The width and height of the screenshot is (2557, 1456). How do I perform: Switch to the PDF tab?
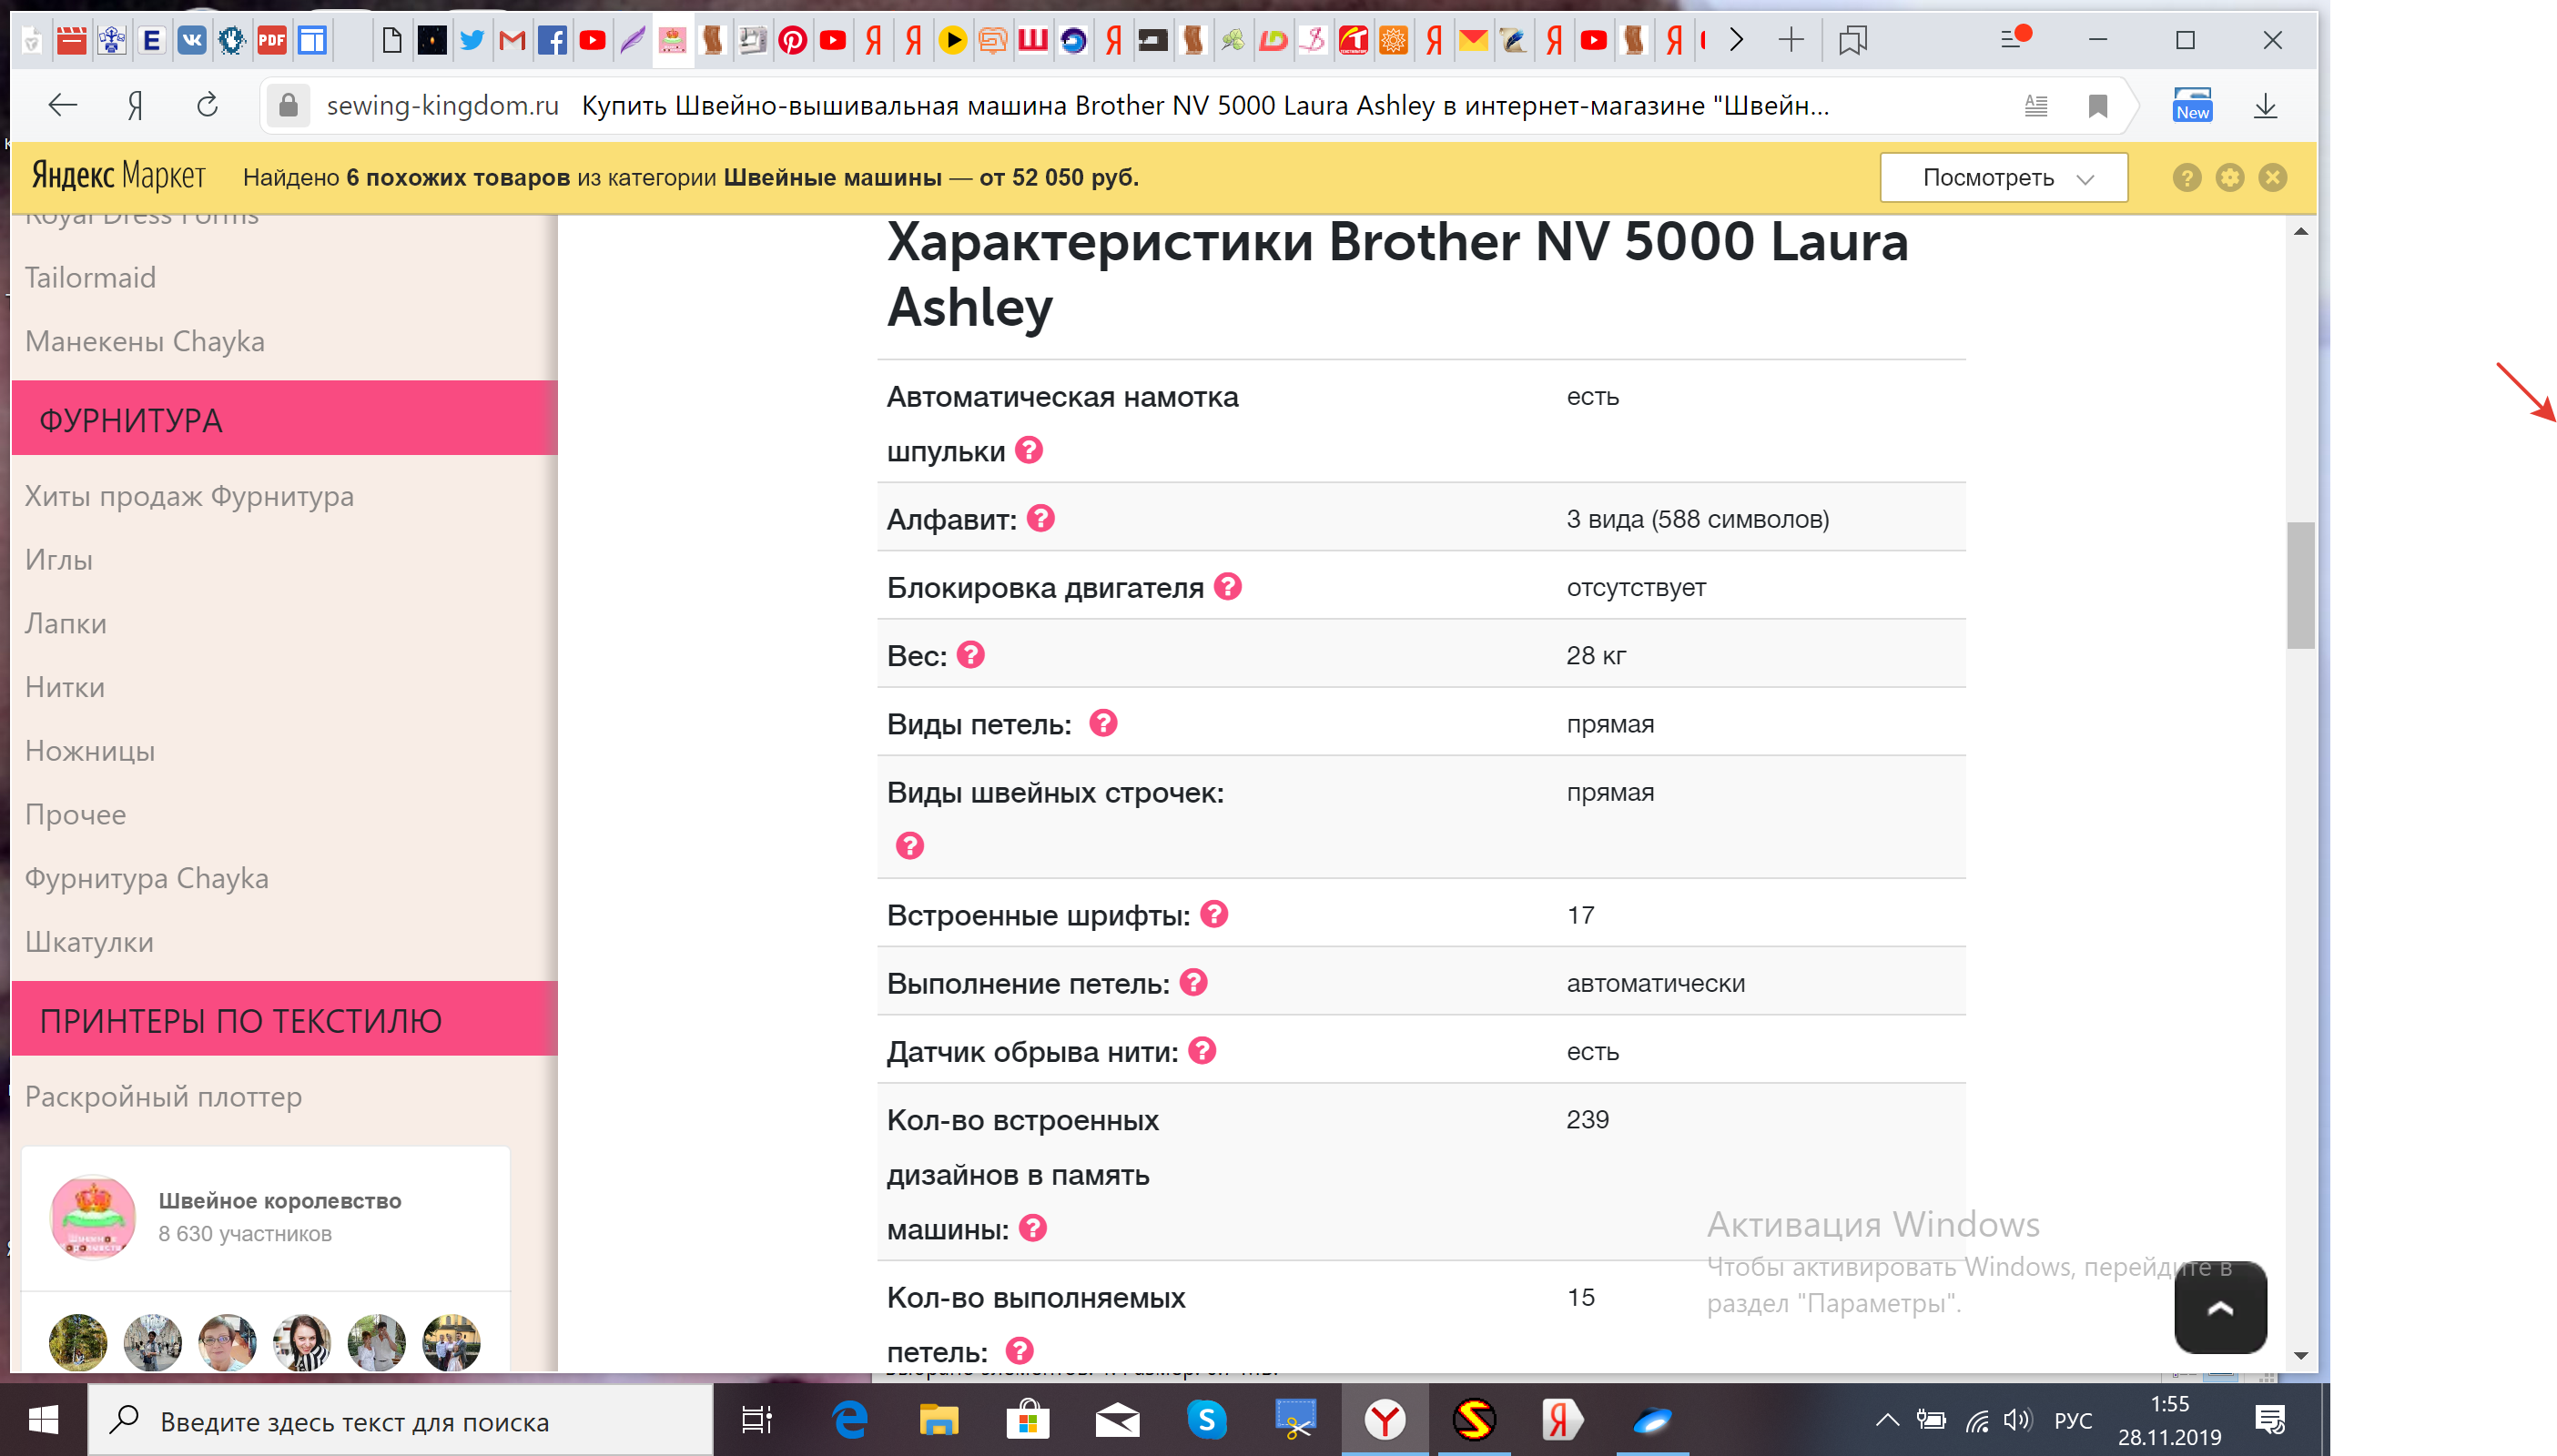pos(271,40)
